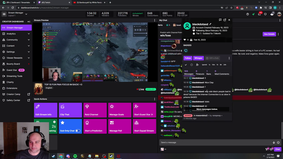Viewport: 283px width, 159px height.
Task: Open the hamburger menu at top left
Action: pos(4,14)
